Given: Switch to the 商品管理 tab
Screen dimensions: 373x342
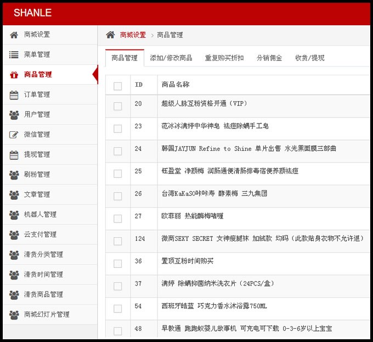Looking at the screenshot, I should coord(125,58).
